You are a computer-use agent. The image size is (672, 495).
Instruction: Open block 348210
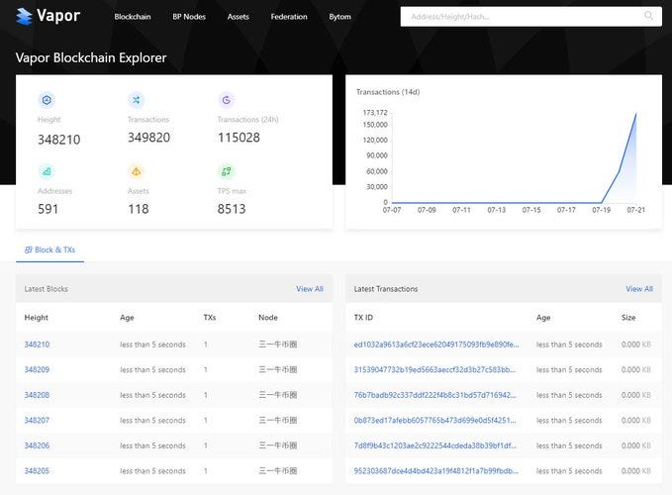click(37, 345)
